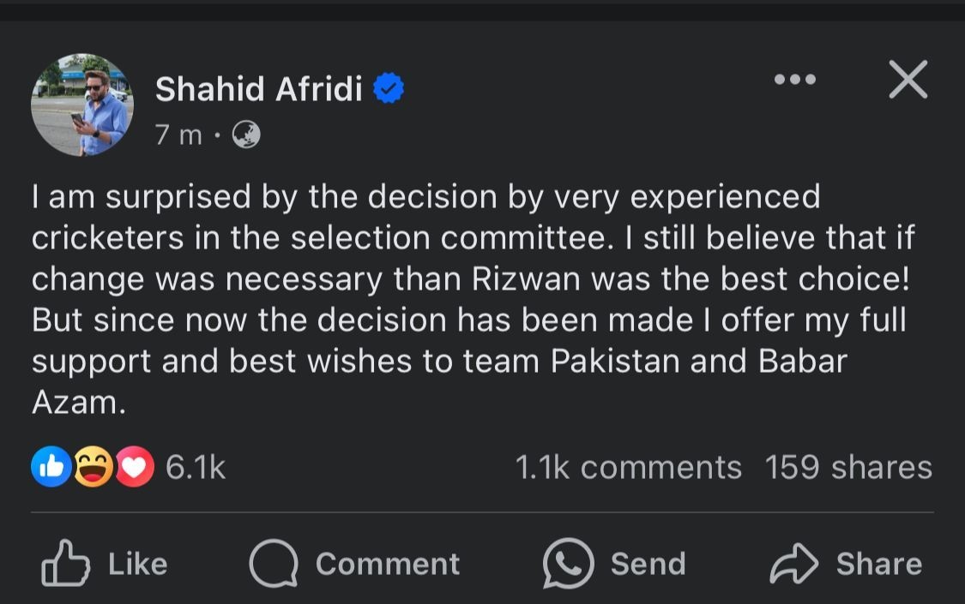
Task: Tap the Like thumbs-up outline icon
Action: (x=65, y=562)
